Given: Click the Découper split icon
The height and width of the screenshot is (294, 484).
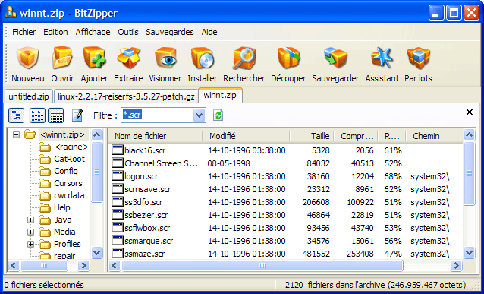Looking at the screenshot, I should pyautogui.click(x=288, y=58).
